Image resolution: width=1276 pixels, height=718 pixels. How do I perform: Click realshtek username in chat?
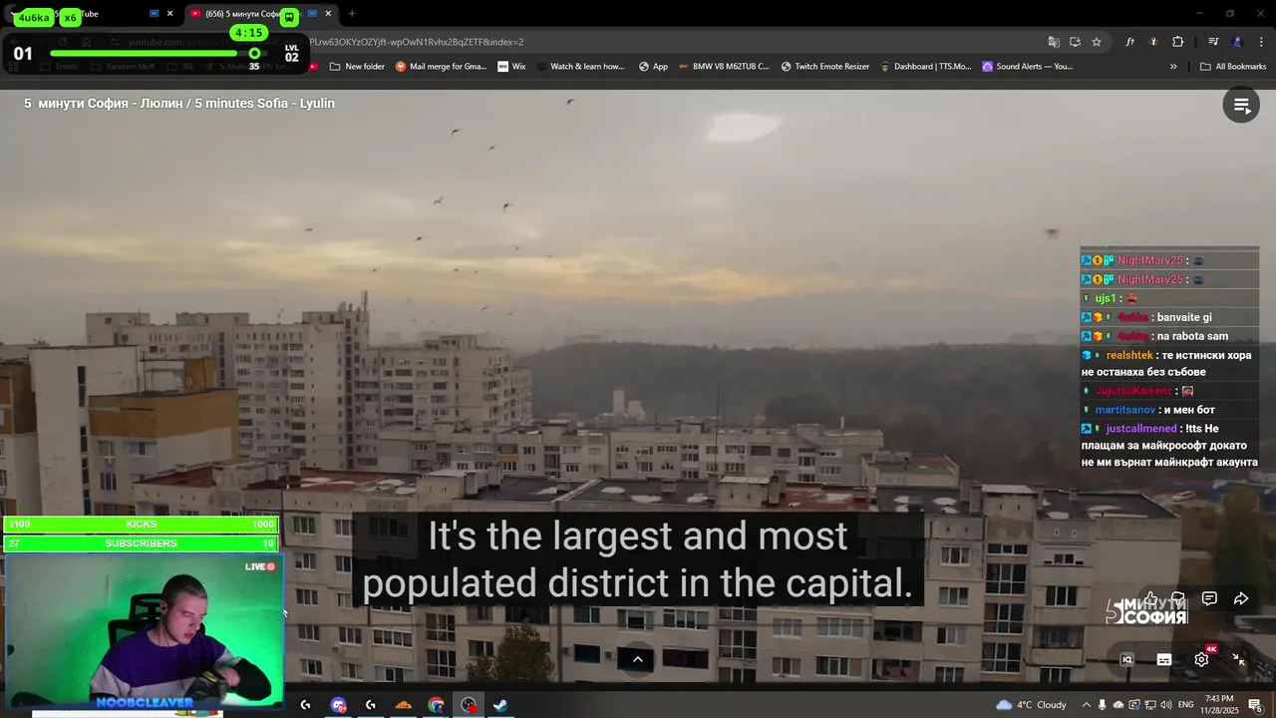[1129, 355]
